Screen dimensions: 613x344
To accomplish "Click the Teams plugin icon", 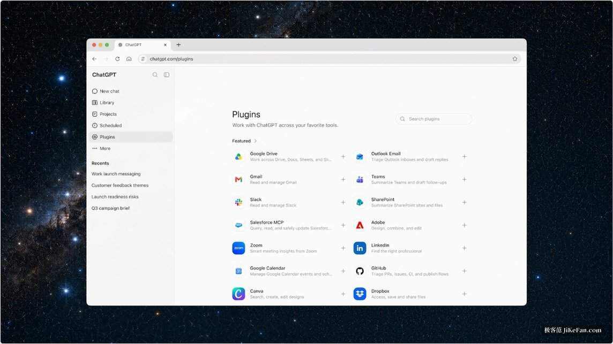I will (360, 180).
